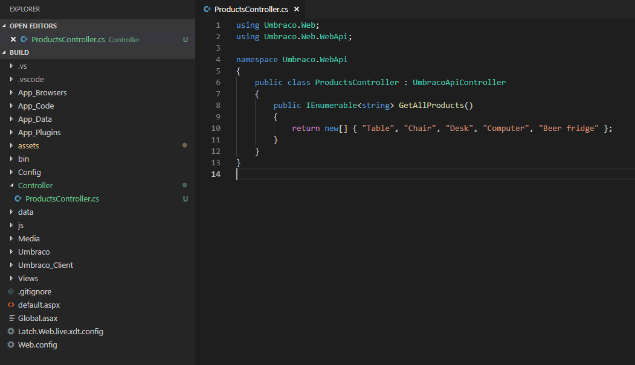Click green untracked dot on Controller folder
635x365 pixels.
point(185,185)
